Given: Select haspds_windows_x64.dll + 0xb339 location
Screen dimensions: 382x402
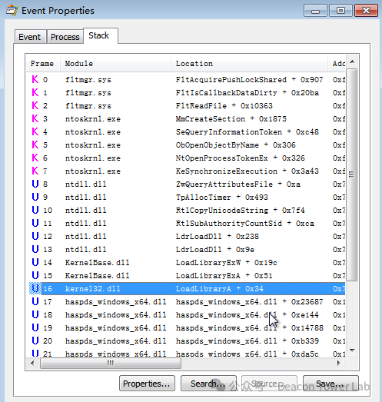Looking at the screenshot, I should click(247, 341).
